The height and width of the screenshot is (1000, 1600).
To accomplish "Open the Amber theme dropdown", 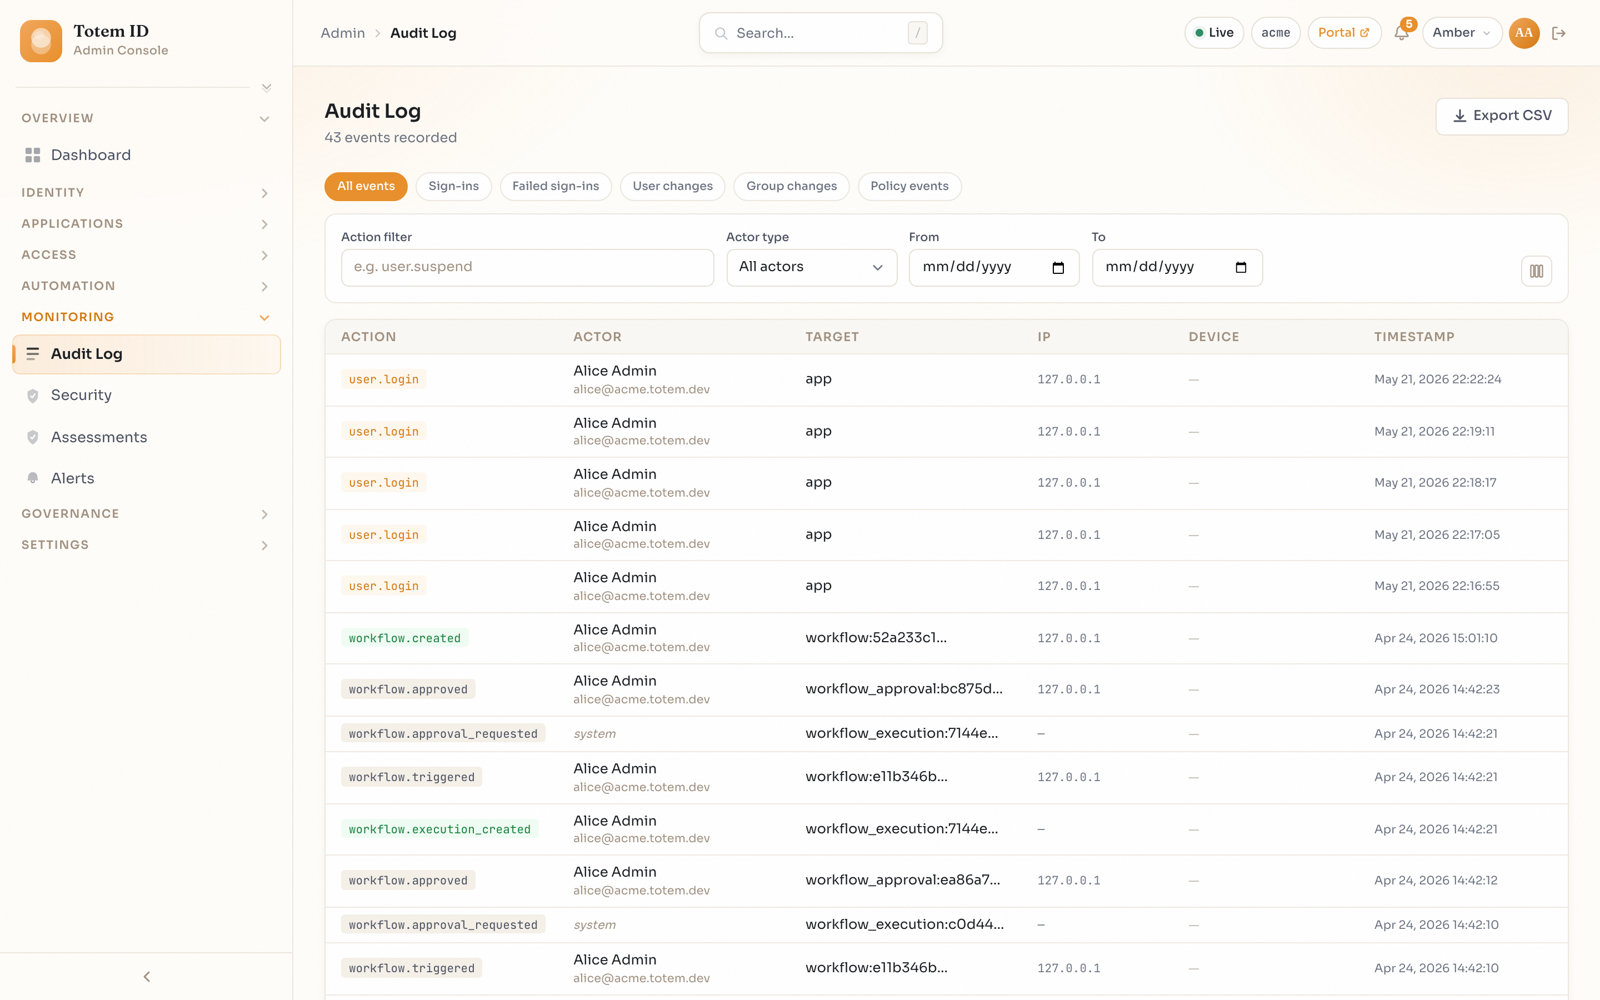I will [x=1462, y=33].
